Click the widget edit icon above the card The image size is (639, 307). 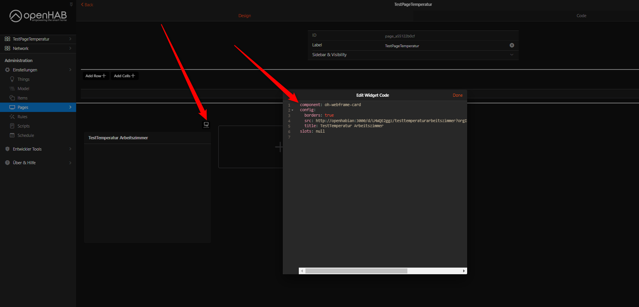tap(206, 125)
